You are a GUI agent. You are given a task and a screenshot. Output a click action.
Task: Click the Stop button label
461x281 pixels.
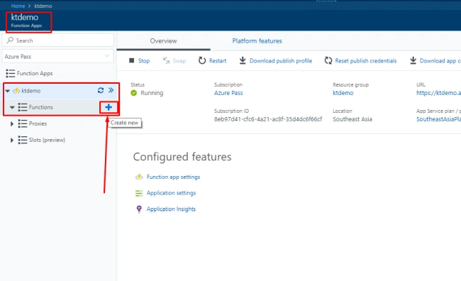(144, 61)
